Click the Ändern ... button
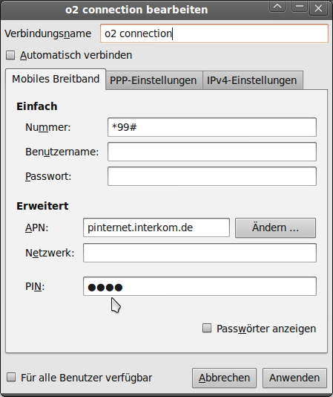 pos(275,227)
